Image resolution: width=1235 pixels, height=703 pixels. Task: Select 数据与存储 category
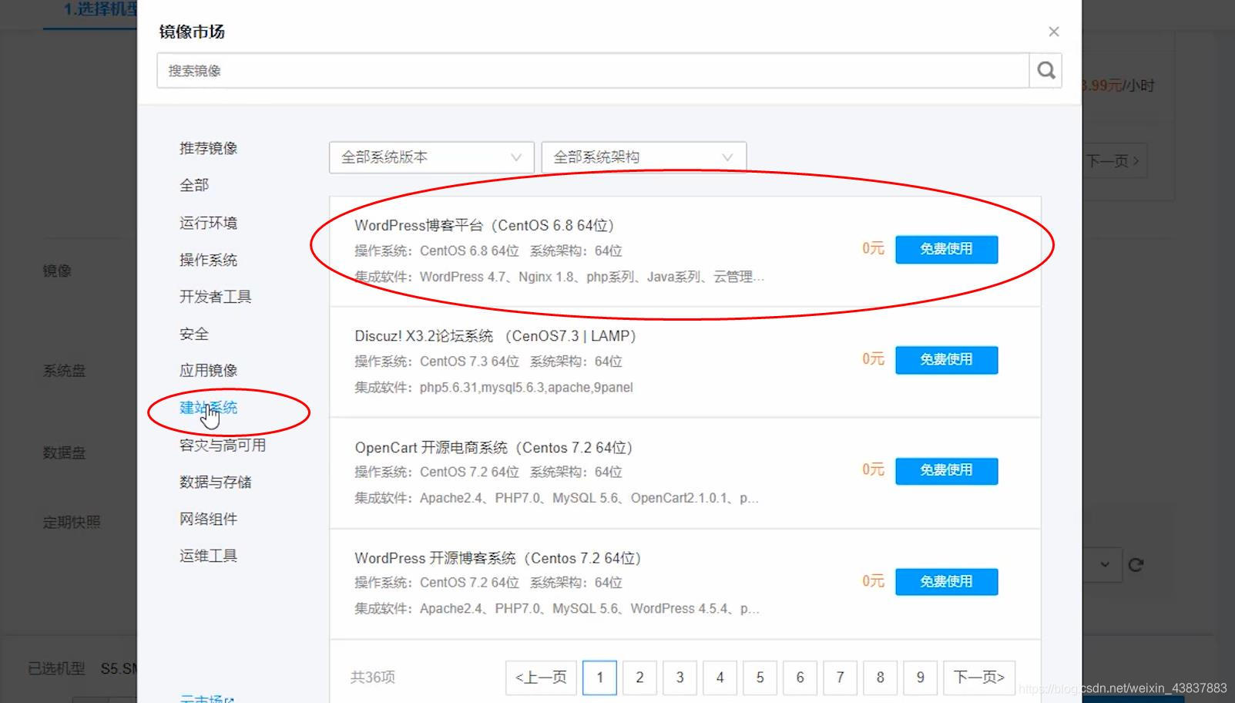pyautogui.click(x=215, y=482)
